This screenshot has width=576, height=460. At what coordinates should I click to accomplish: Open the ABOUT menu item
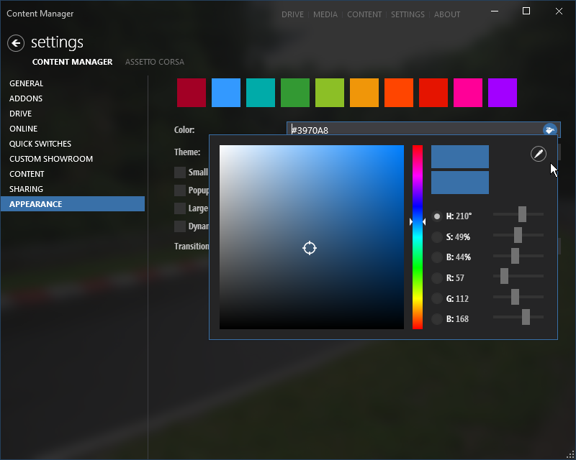tap(447, 14)
